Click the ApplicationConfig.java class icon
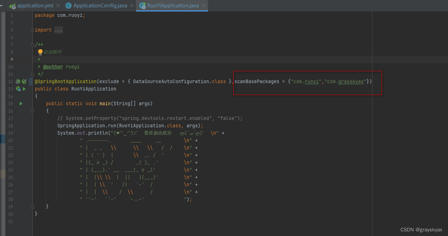The width and height of the screenshot is (448, 236). pos(69,6)
